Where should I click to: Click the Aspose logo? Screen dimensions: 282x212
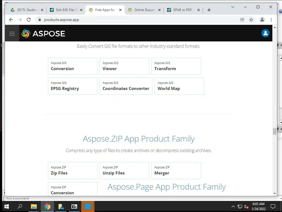(x=43, y=33)
